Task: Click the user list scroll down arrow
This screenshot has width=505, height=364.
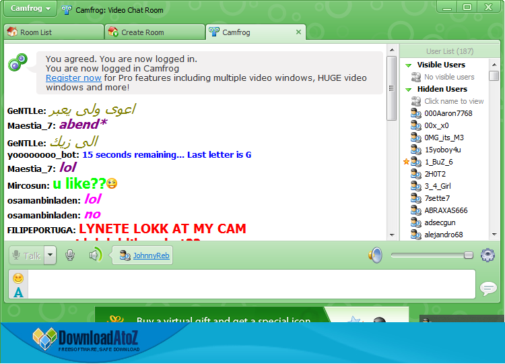Action: pyautogui.click(x=494, y=235)
